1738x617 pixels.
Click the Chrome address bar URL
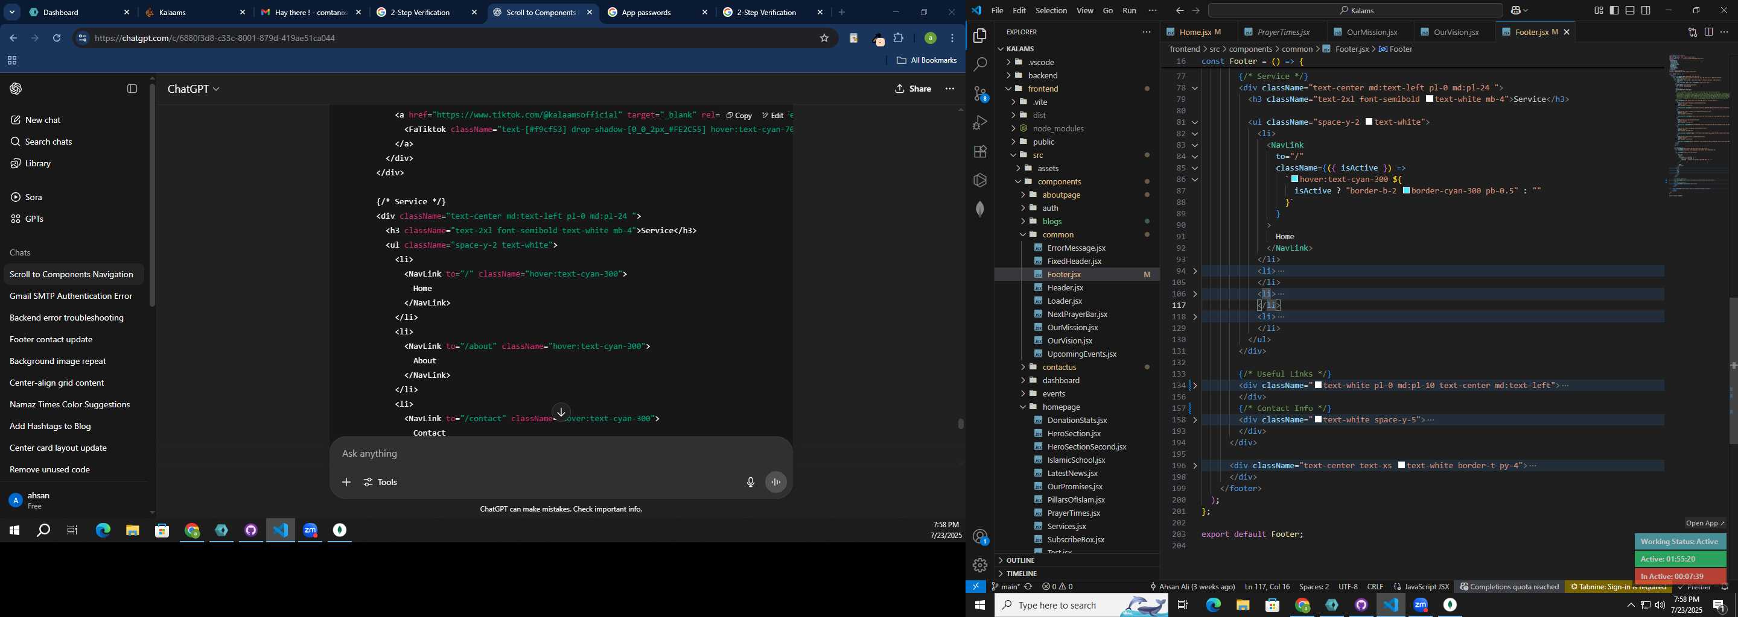(x=216, y=39)
